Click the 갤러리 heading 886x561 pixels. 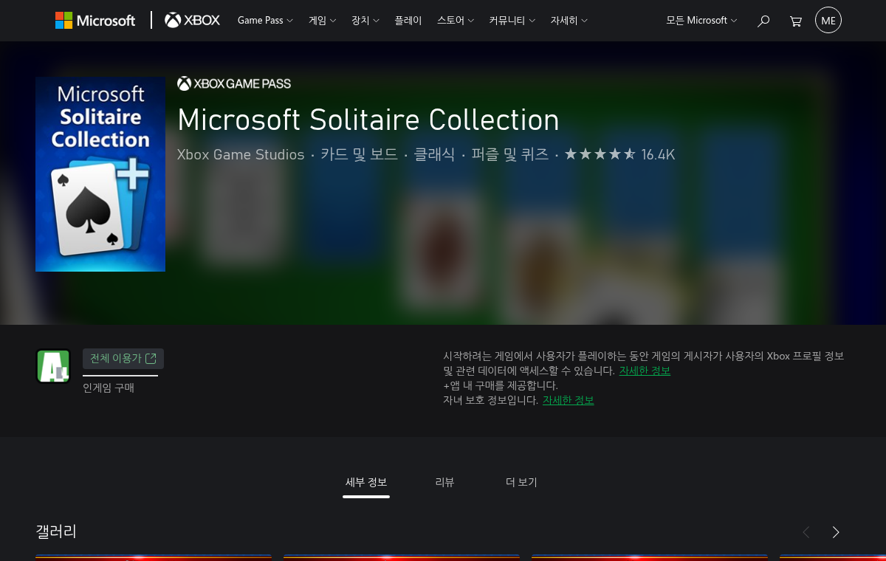[x=56, y=531]
